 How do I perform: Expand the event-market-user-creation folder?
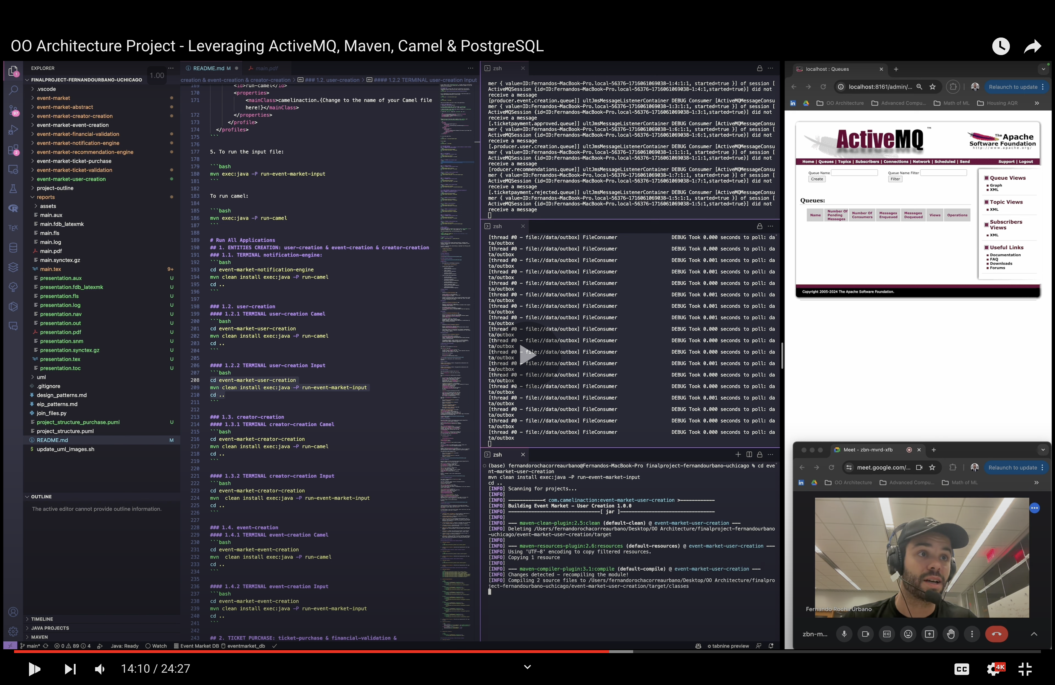101,179
